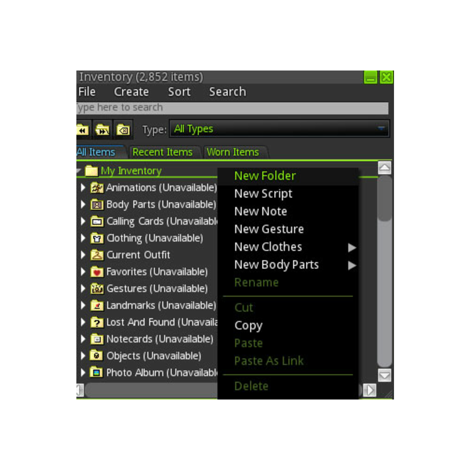
Task: Click the previous search arrow icon
Action: [x=83, y=130]
